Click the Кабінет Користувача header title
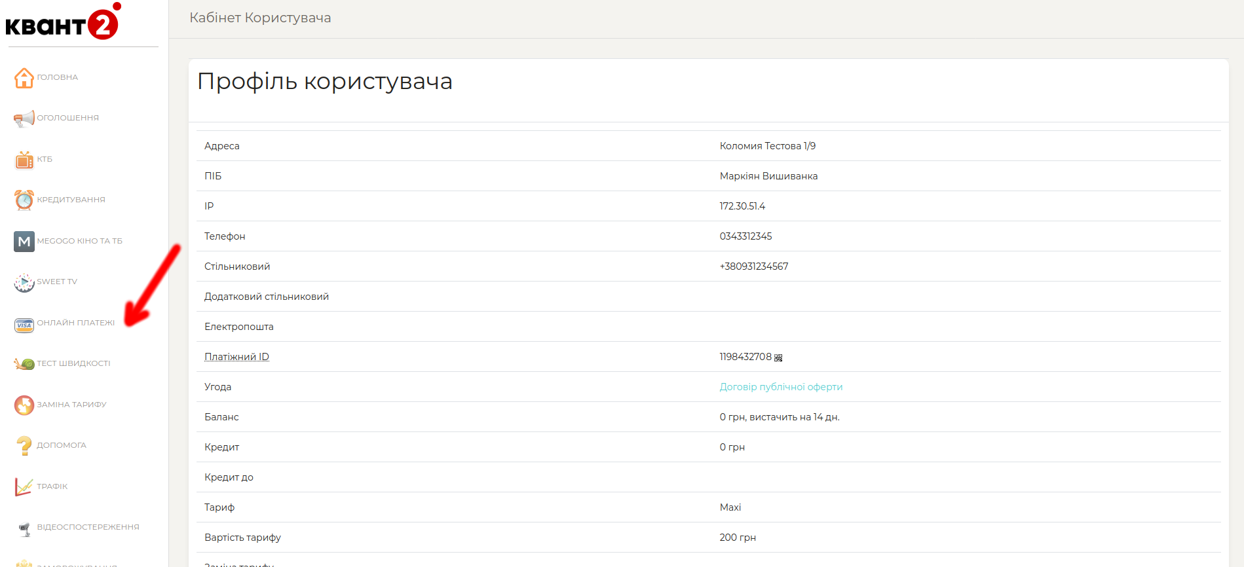 260,18
